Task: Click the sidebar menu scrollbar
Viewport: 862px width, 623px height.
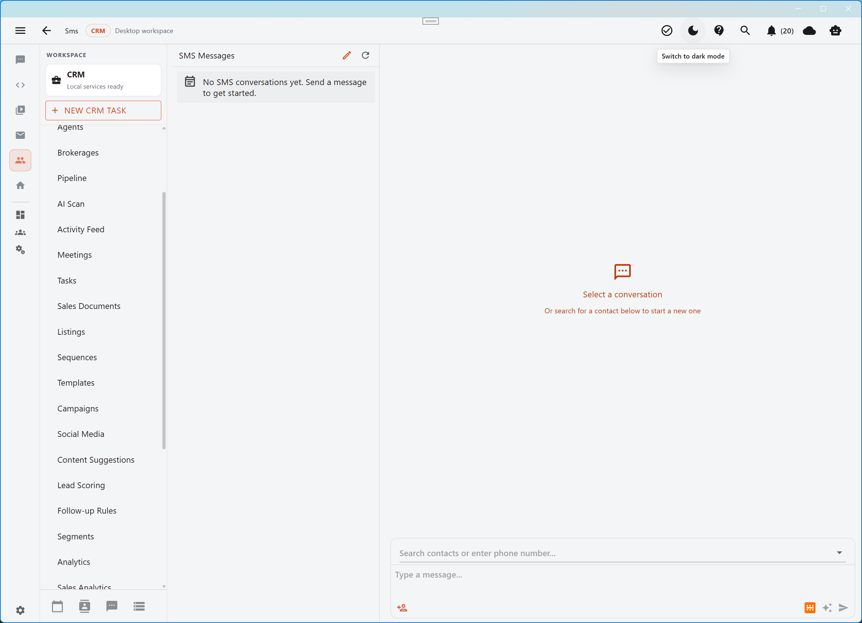Action: [x=164, y=321]
